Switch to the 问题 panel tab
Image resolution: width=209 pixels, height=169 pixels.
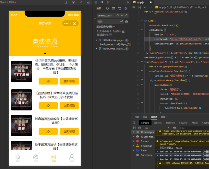click(137, 117)
